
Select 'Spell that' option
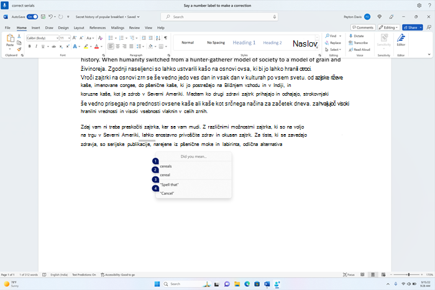[193, 184]
